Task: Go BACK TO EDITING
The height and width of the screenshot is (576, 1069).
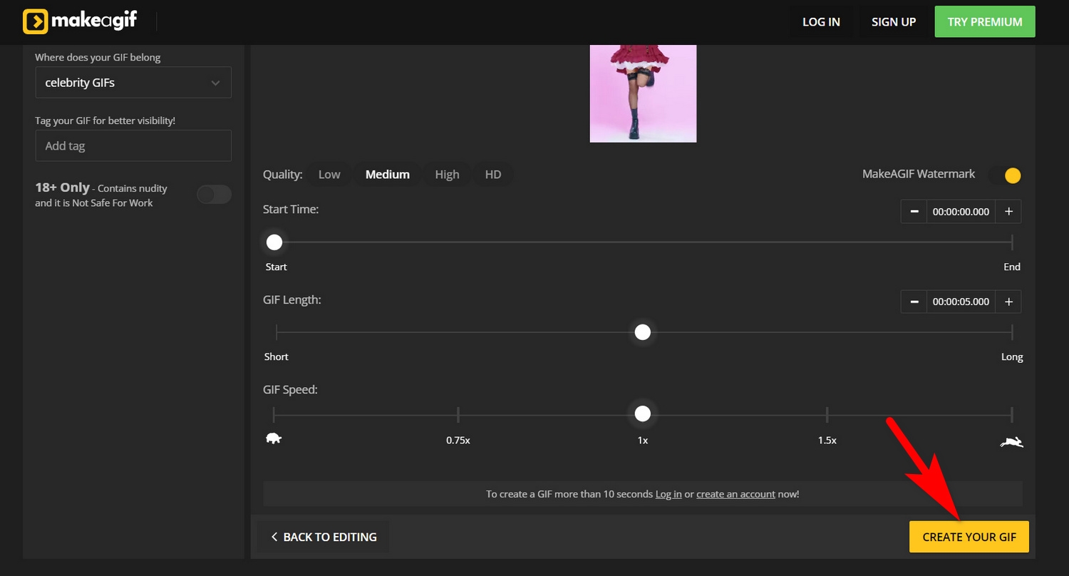Action: (324, 537)
